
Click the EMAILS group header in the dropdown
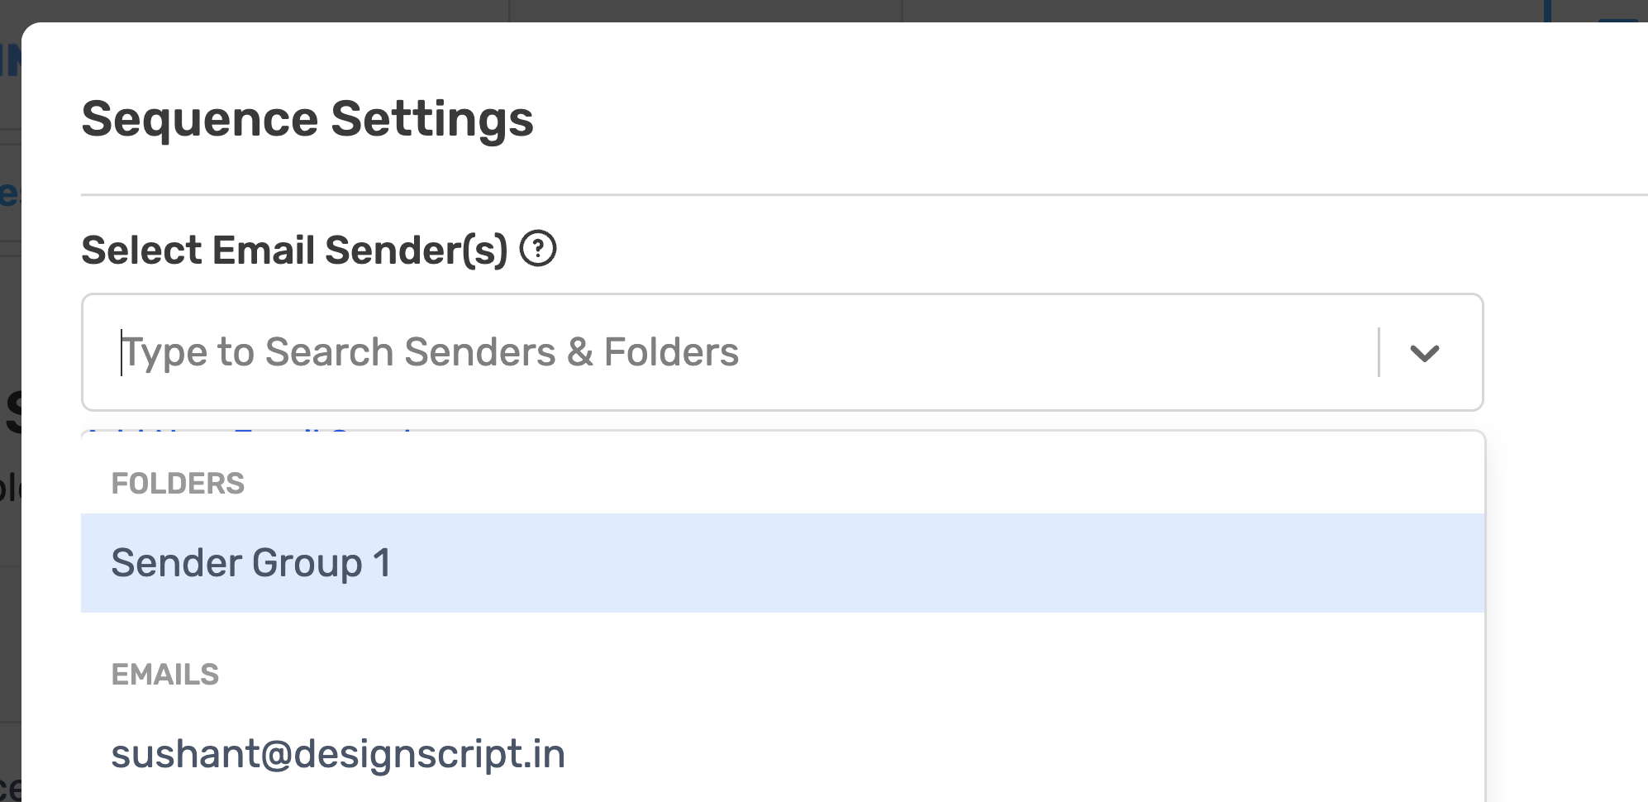click(165, 675)
